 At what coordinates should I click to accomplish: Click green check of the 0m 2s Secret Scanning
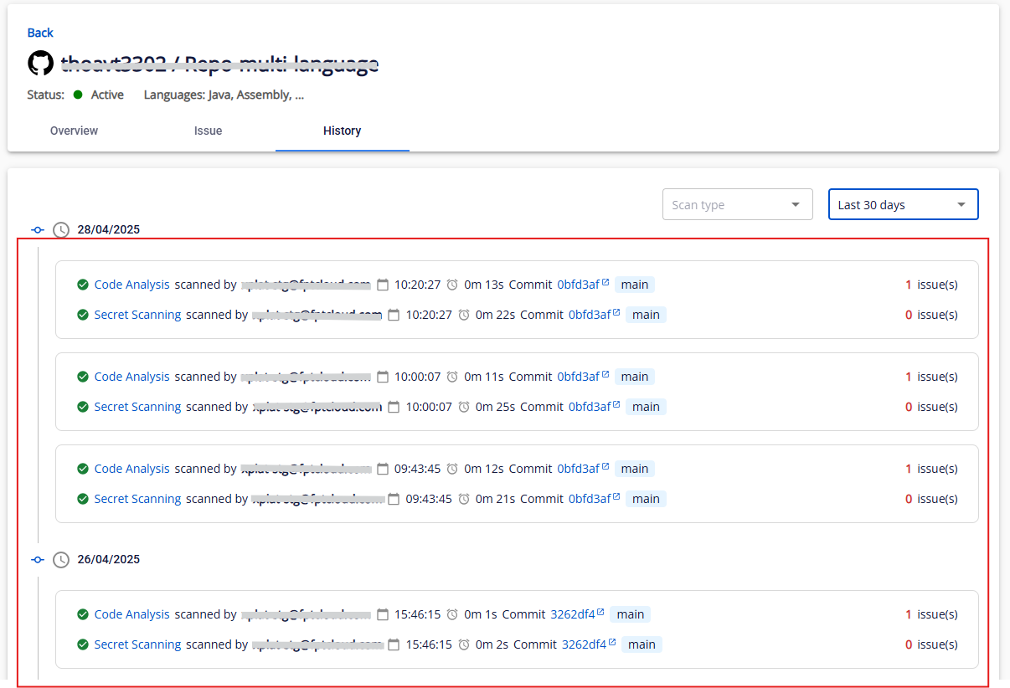[83, 644]
